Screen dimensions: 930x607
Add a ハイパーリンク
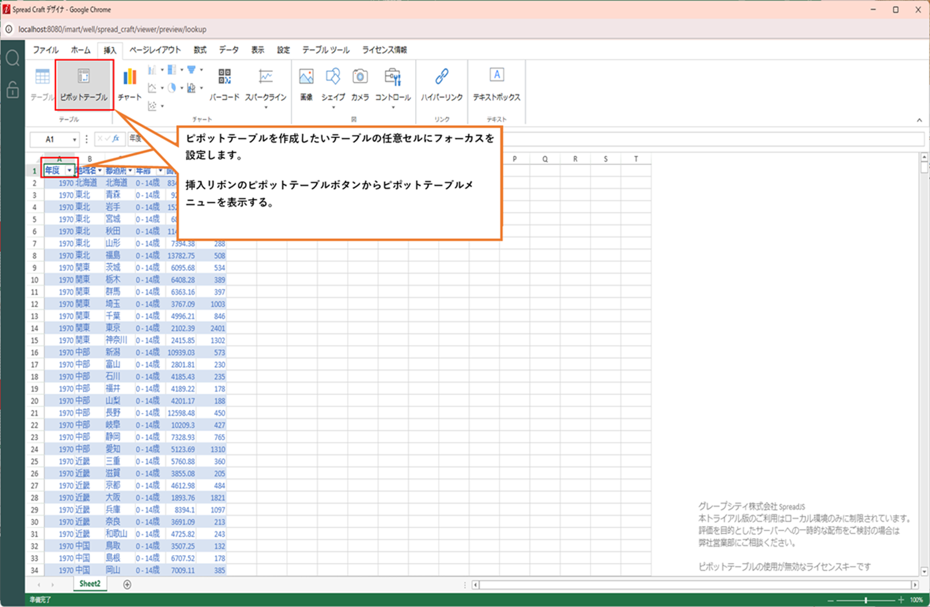pos(441,84)
